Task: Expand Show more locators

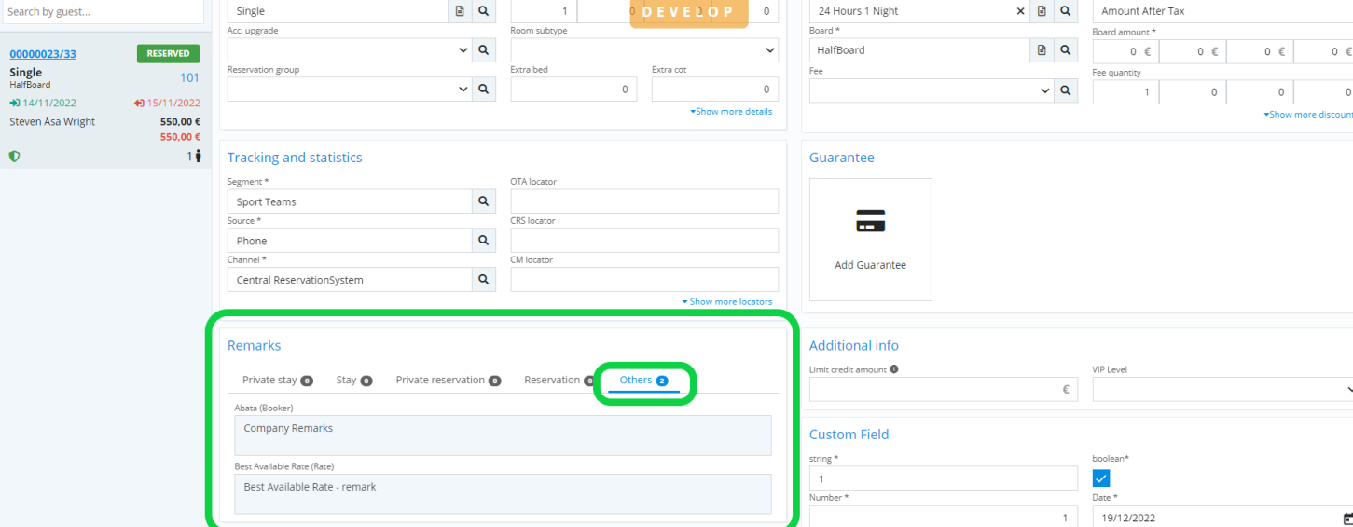Action: [727, 302]
